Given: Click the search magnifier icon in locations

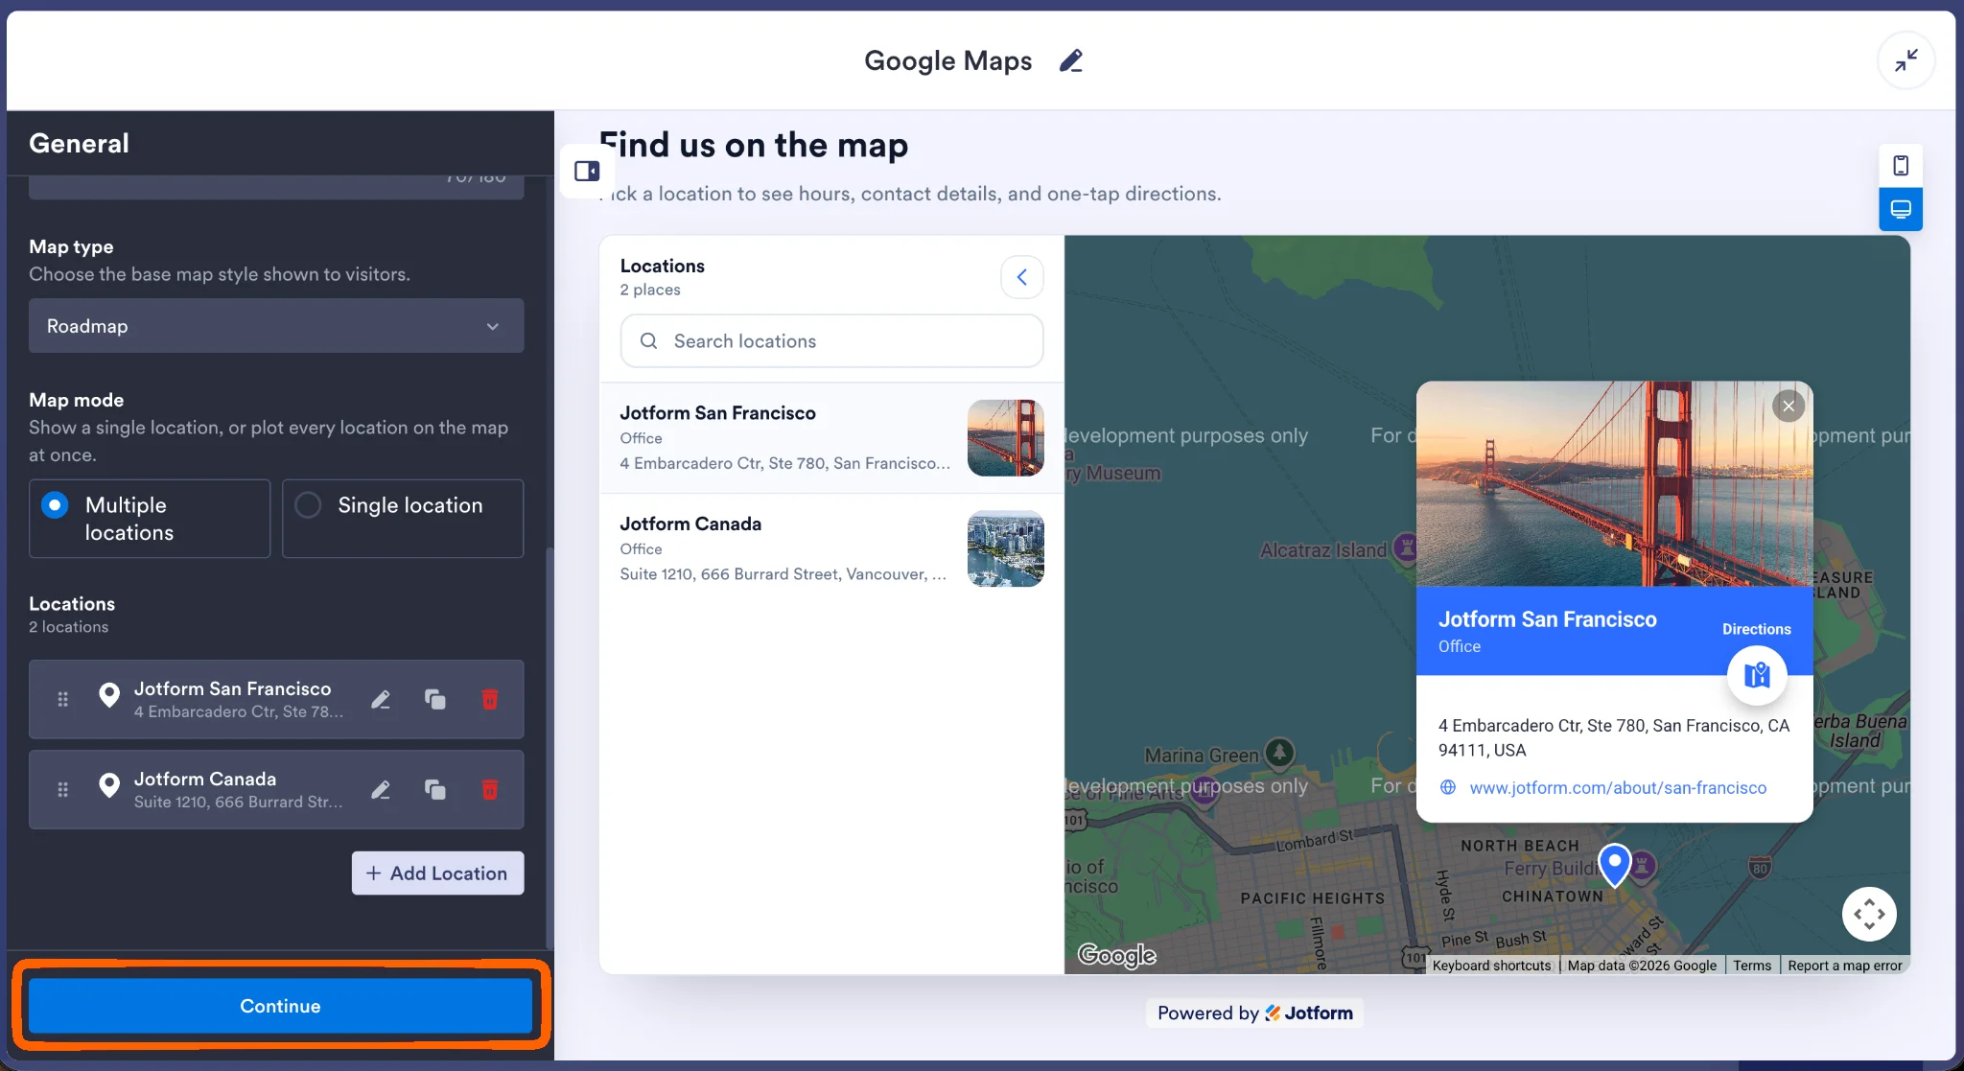Looking at the screenshot, I should click(648, 340).
